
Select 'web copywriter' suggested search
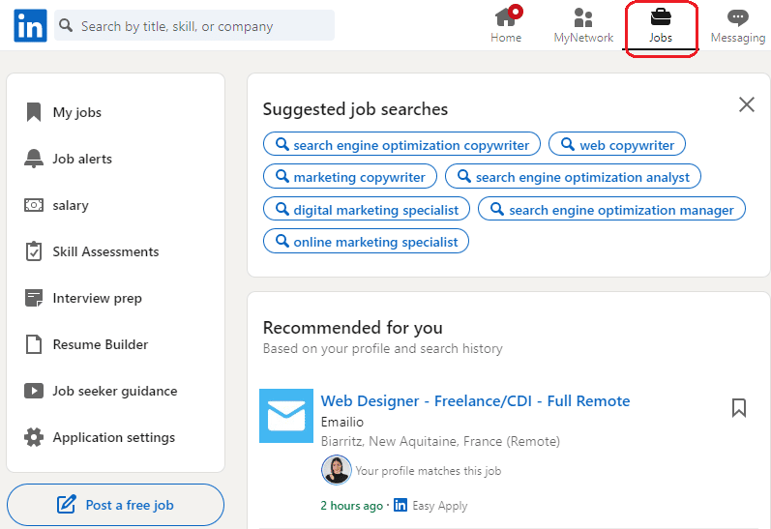point(616,144)
